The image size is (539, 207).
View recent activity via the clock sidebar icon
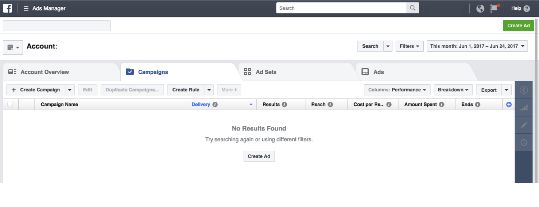(524, 142)
